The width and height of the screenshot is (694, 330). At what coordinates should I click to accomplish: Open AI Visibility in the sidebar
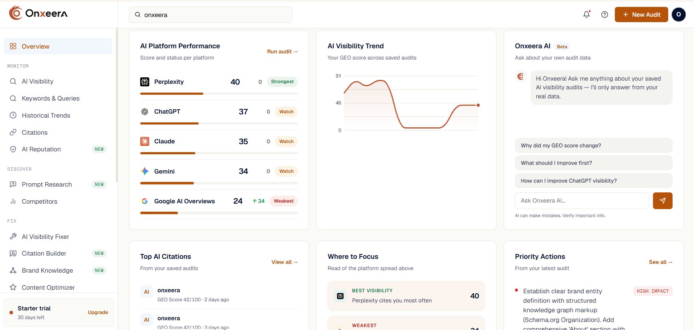[58, 81]
